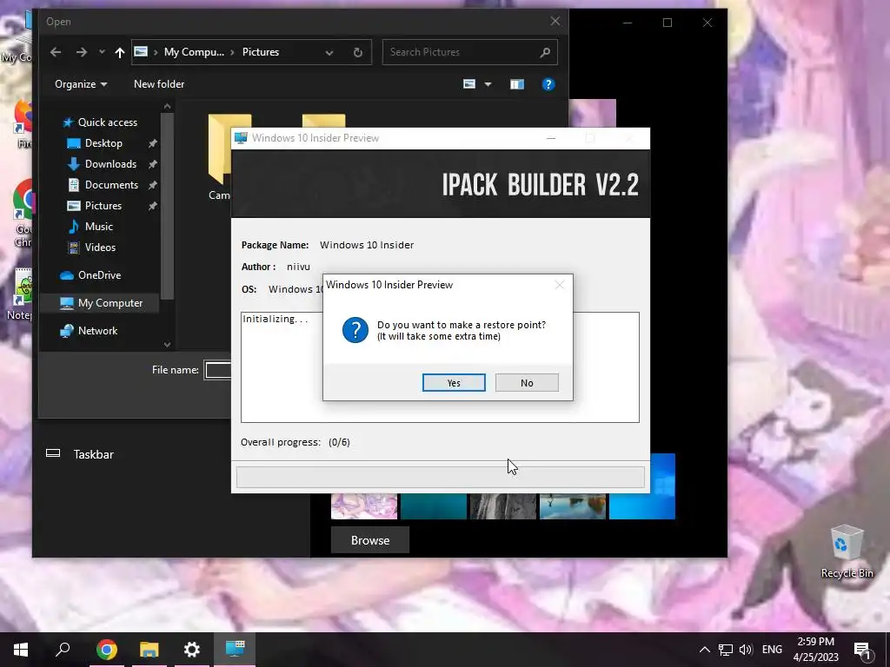Choose the pink anime background thumbnail
This screenshot has width=890, height=667.
[364, 506]
